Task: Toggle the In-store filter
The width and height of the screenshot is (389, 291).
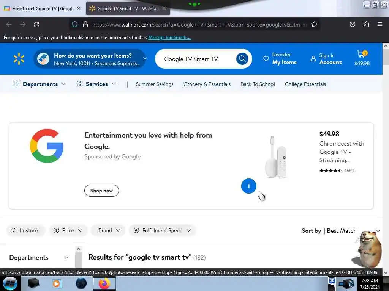Action: point(25,230)
